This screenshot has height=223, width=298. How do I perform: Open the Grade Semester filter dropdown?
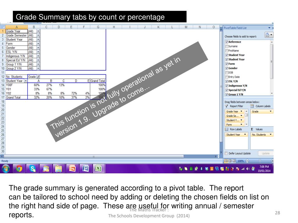point(38,35)
